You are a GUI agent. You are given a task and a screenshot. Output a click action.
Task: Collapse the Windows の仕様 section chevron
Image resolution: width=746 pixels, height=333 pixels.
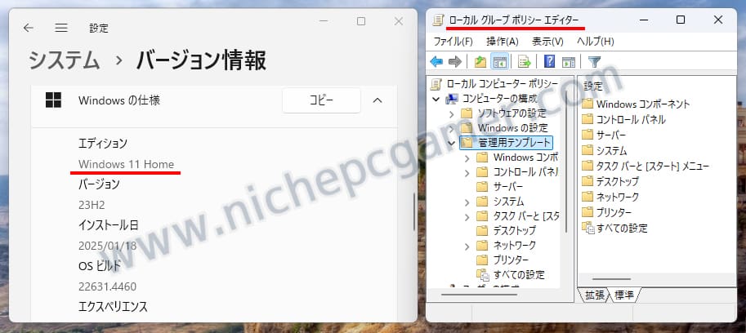tap(377, 100)
